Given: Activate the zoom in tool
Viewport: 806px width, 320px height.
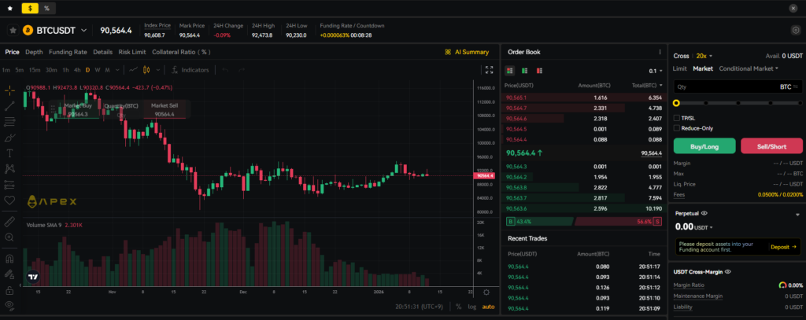Looking at the screenshot, I should pos(9,237).
